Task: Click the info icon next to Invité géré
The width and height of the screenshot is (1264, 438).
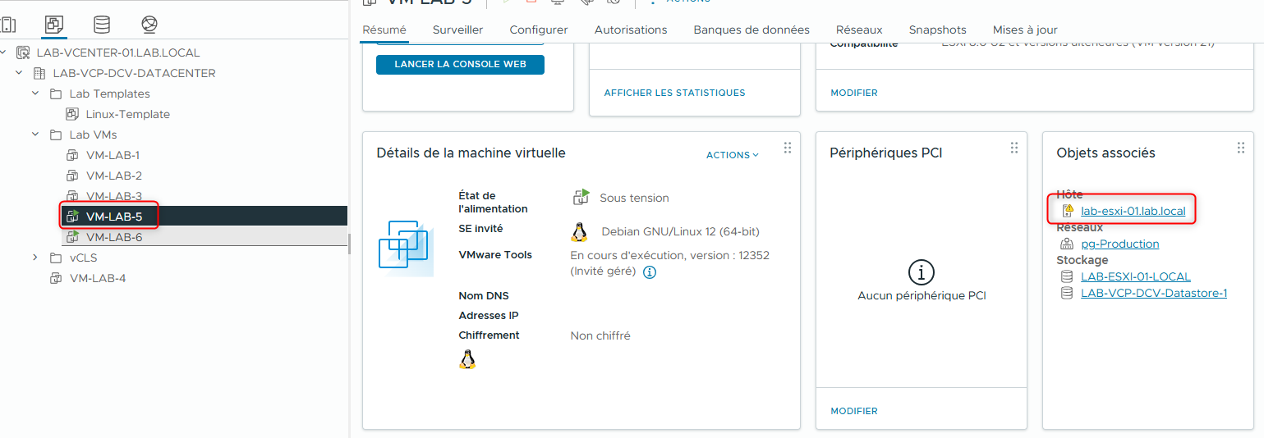Action: point(650,272)
